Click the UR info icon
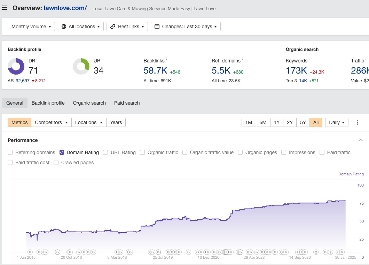This screenshot has width=369, height=265. (102, 59)
